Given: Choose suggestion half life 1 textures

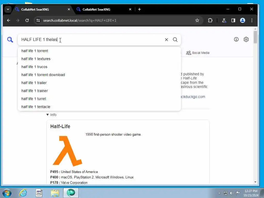Looking at the screenshot, I should tap(99, 59).
